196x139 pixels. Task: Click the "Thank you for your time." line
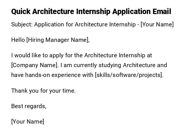coord(43,91)
